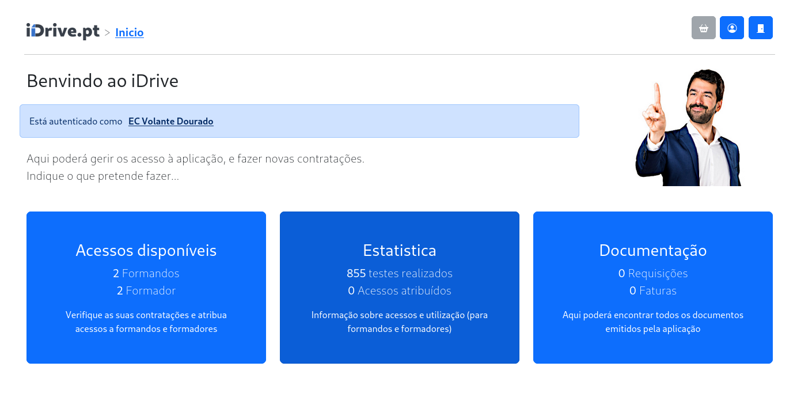Viewport: 797px width, 404px height.
Task: Click the 0 Faturas entry
Action: tap(652, 290)
